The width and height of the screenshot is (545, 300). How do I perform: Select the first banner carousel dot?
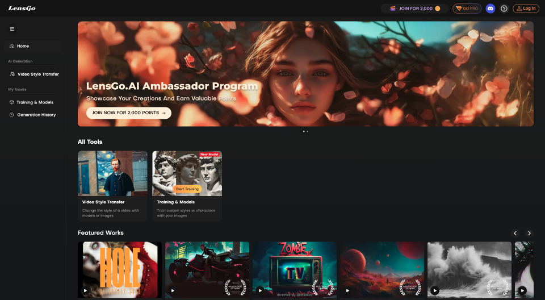click(x=304, y=132)
